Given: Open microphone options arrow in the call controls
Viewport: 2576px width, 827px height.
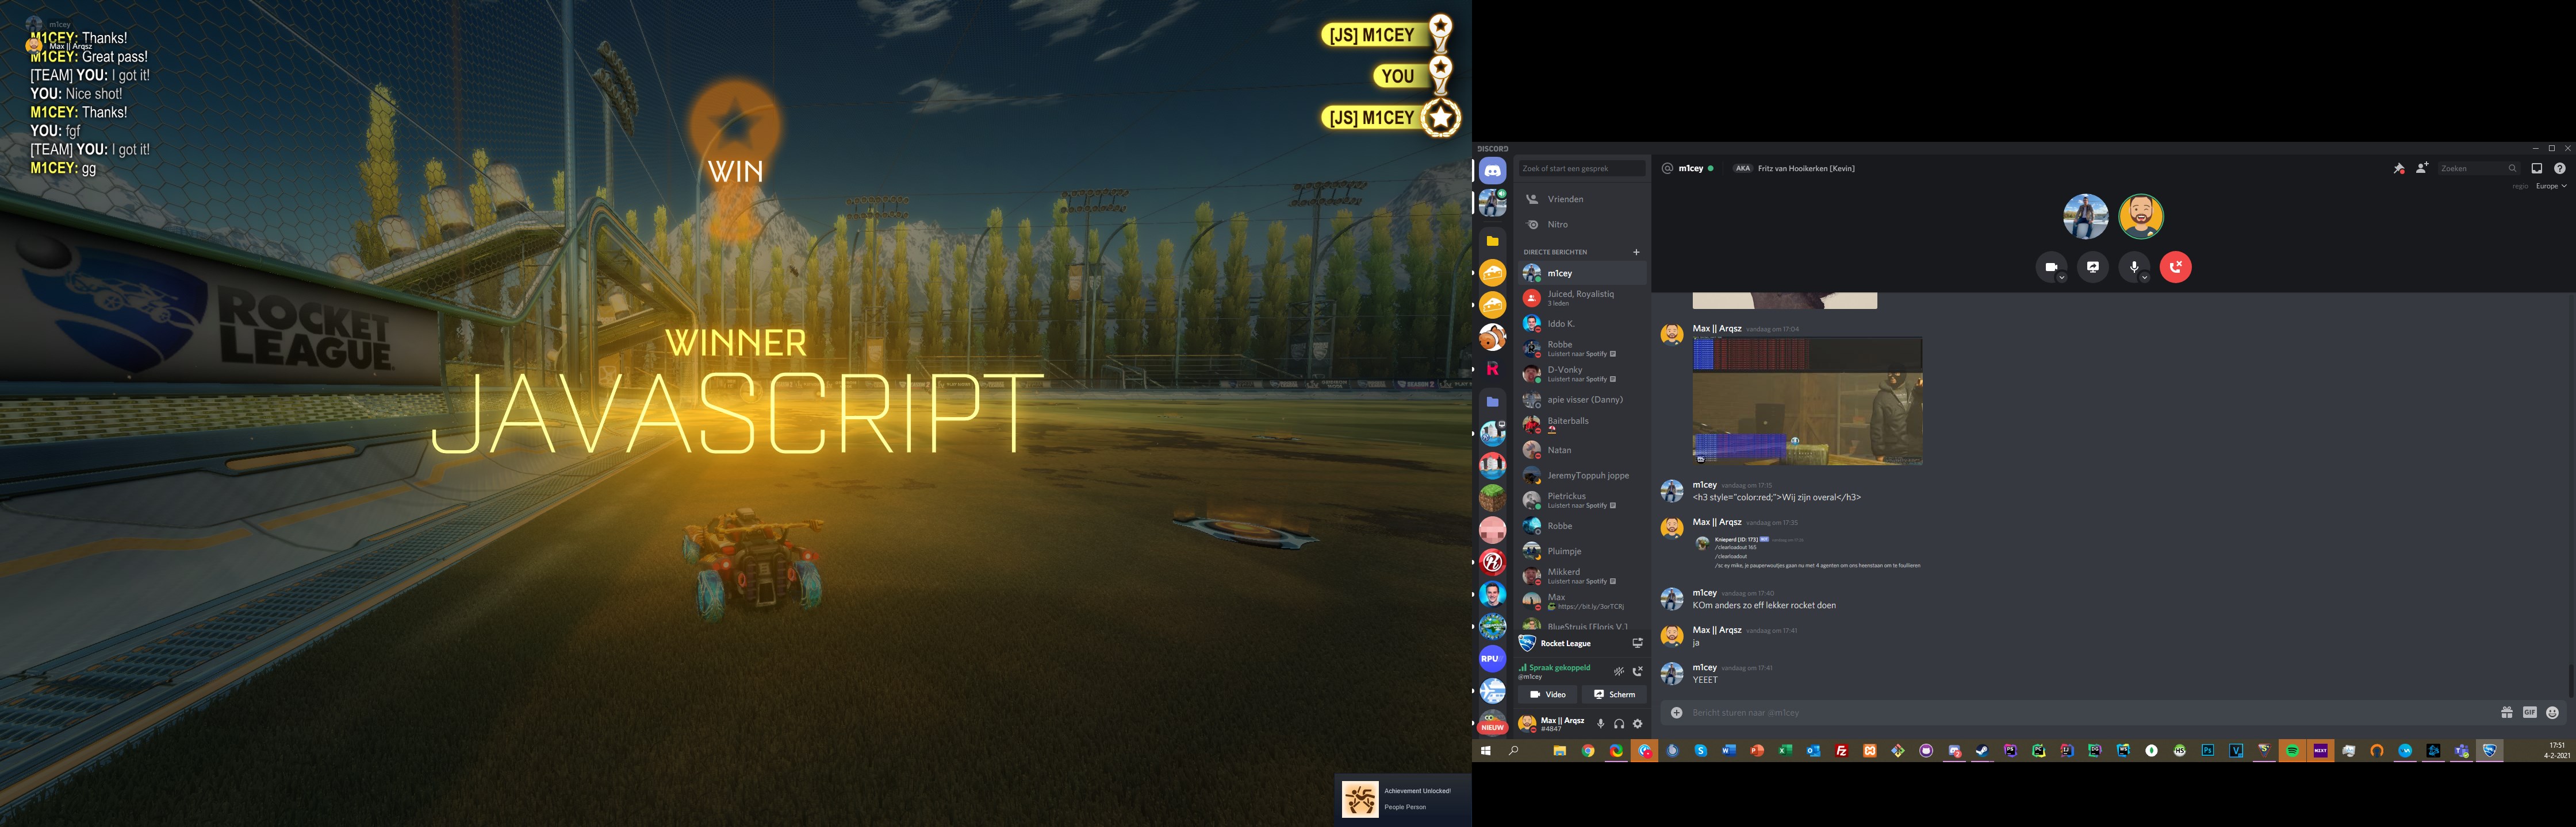Looking at the screenshot, I should coord(2144,277).
